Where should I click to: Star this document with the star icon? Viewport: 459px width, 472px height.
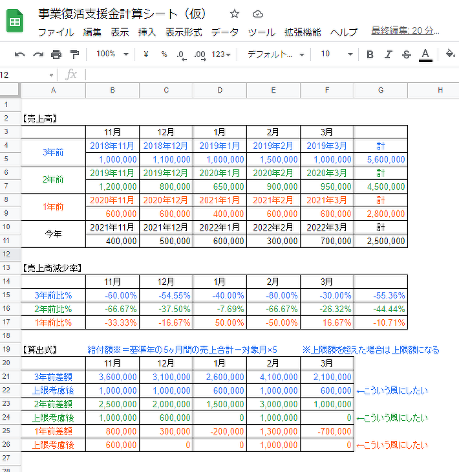pyautogui.click(x=235, y=14)
